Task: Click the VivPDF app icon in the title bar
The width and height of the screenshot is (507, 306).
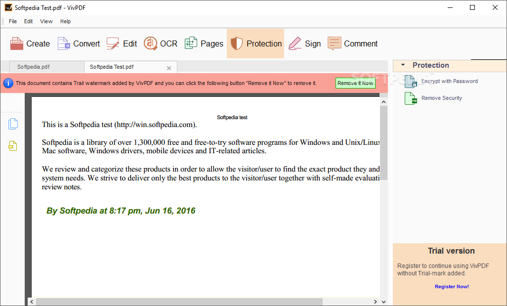Action: tap(8, 7)
